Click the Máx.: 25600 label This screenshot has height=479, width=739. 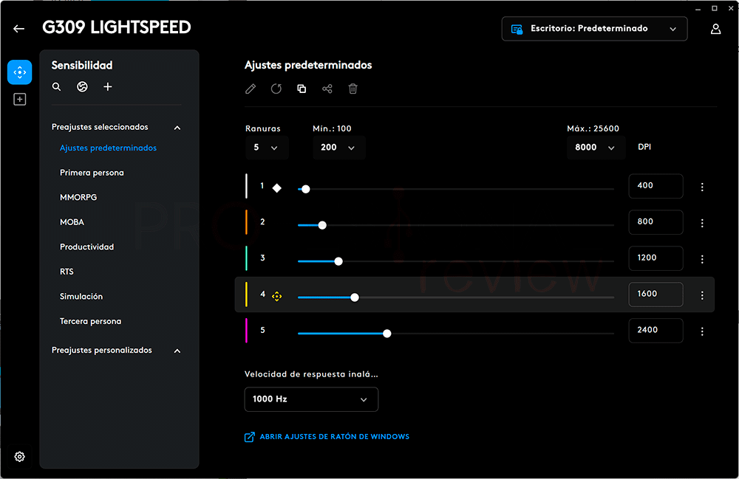[x=593, y=128]
